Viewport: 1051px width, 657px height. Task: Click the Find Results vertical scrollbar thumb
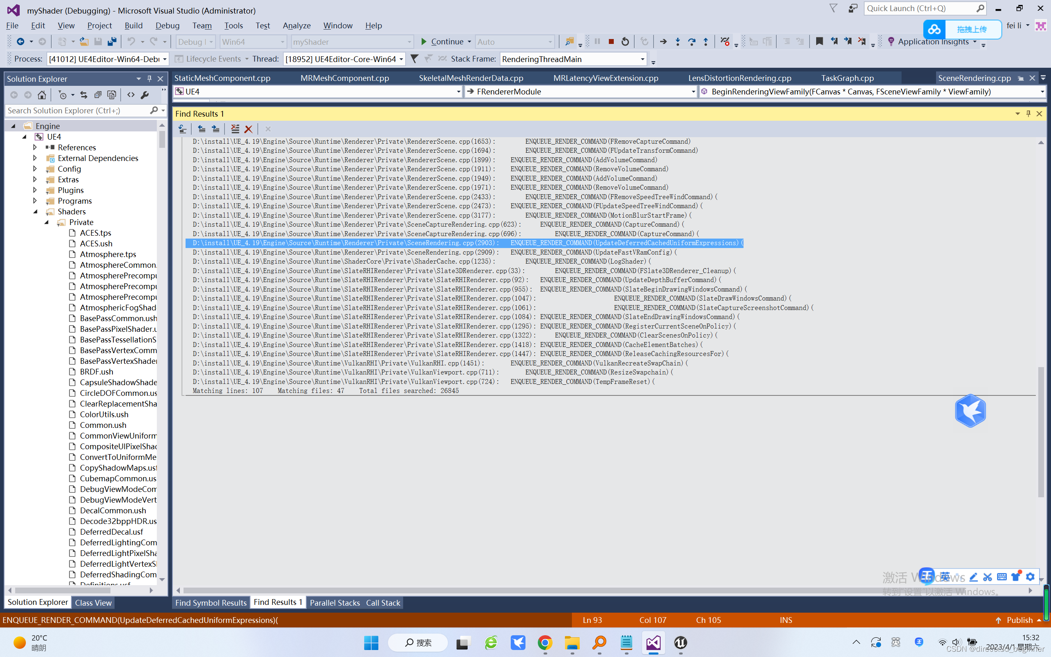coord(1041,432)
